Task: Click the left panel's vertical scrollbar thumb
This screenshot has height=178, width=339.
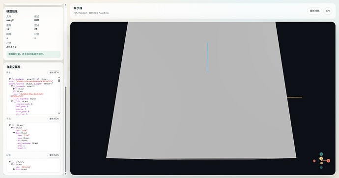Action: tap(65, 129)
